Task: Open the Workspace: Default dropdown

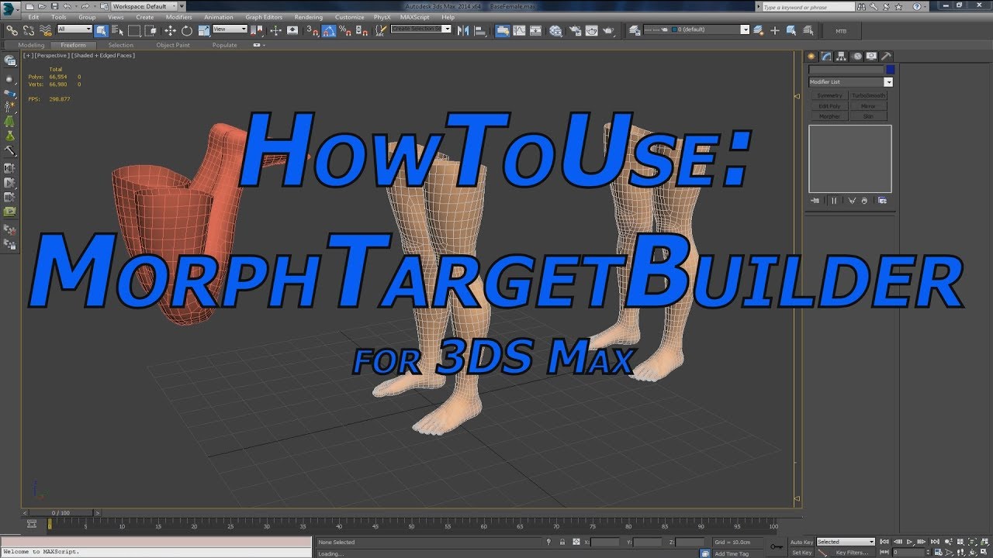Action: point(144,6)
